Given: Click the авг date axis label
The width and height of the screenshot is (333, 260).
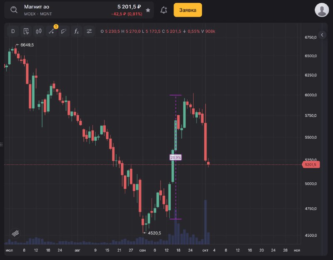Looking at the screenshot, I should tap(77, 250).
